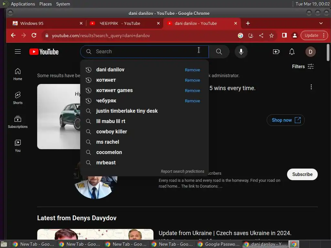Share this page via the share icon
Image resolution: width=331 pixels, height=248 pixels.
pyautogui.click(x=261, y=36)
